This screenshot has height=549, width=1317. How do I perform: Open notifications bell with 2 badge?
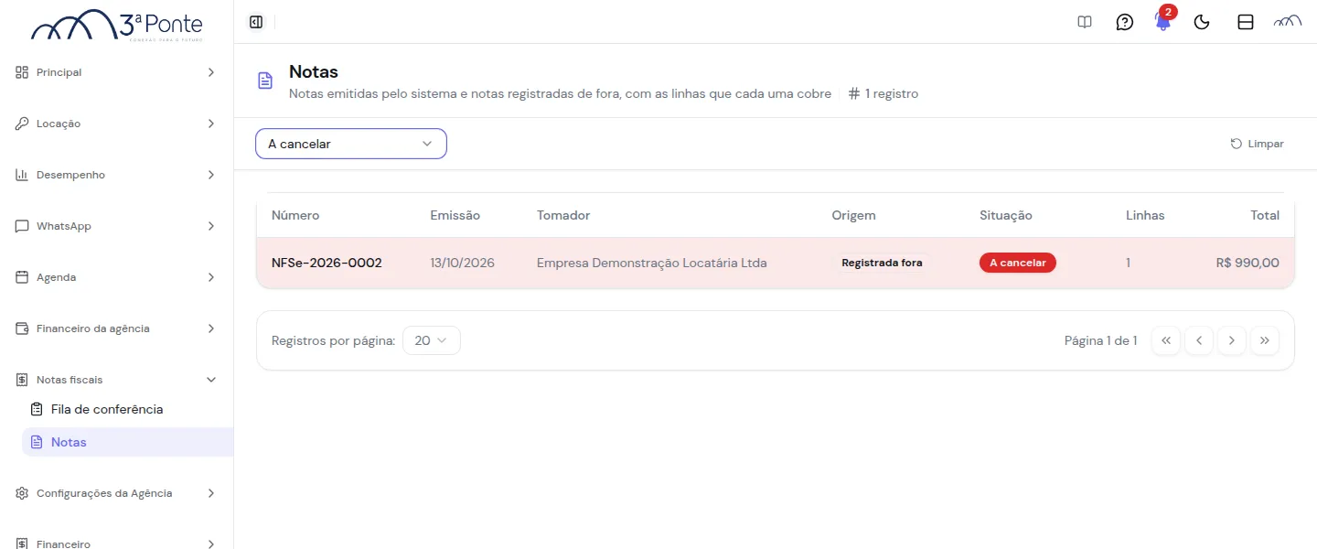click(x=1163, y=20)
